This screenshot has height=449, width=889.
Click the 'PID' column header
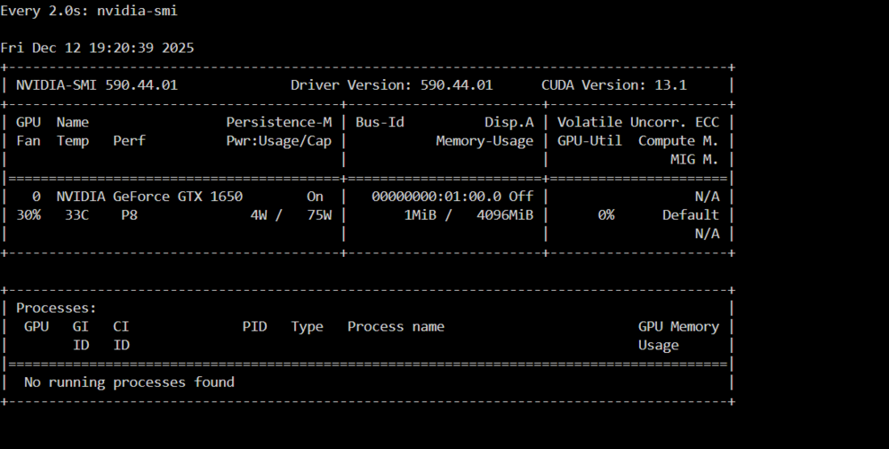coord(254,327)
